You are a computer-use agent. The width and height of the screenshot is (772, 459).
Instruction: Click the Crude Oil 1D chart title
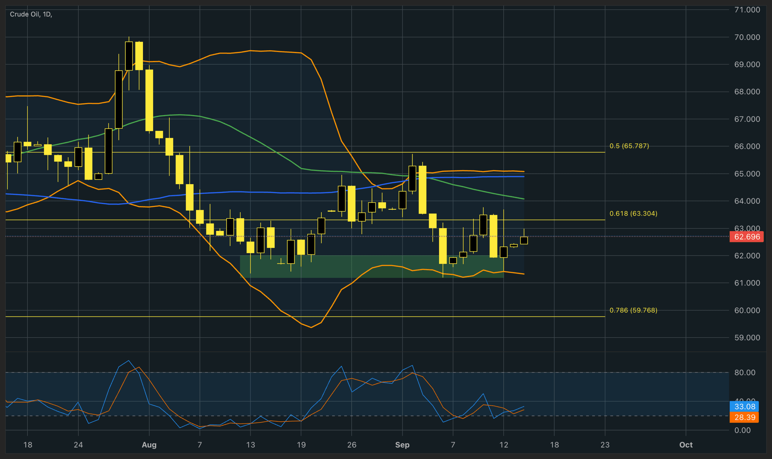[x=31, y=14]
